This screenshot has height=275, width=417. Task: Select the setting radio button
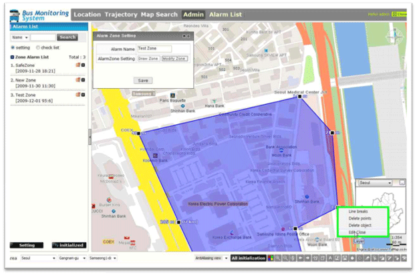point(12,47)
